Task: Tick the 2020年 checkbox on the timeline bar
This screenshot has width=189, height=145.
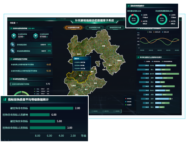Action: coord(92,111)
